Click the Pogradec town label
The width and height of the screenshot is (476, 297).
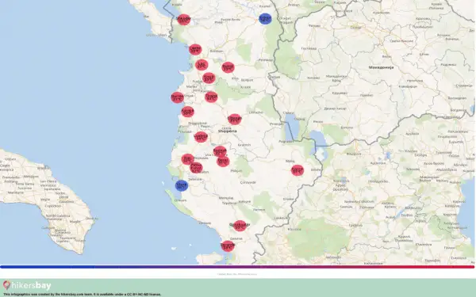click(x=286, y=142)
